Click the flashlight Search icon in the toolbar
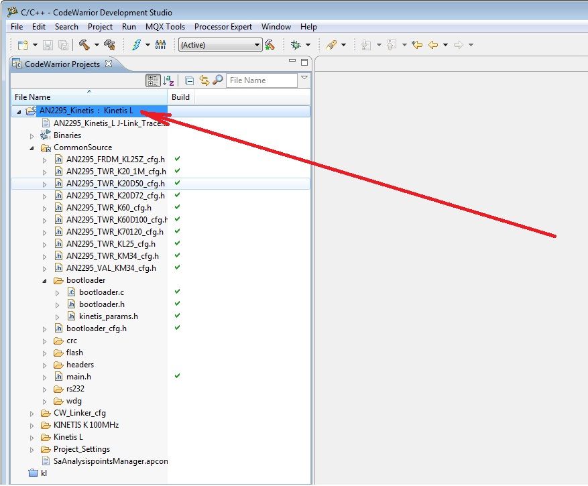This screenshot has height=486, width=588. click(331, 45)
